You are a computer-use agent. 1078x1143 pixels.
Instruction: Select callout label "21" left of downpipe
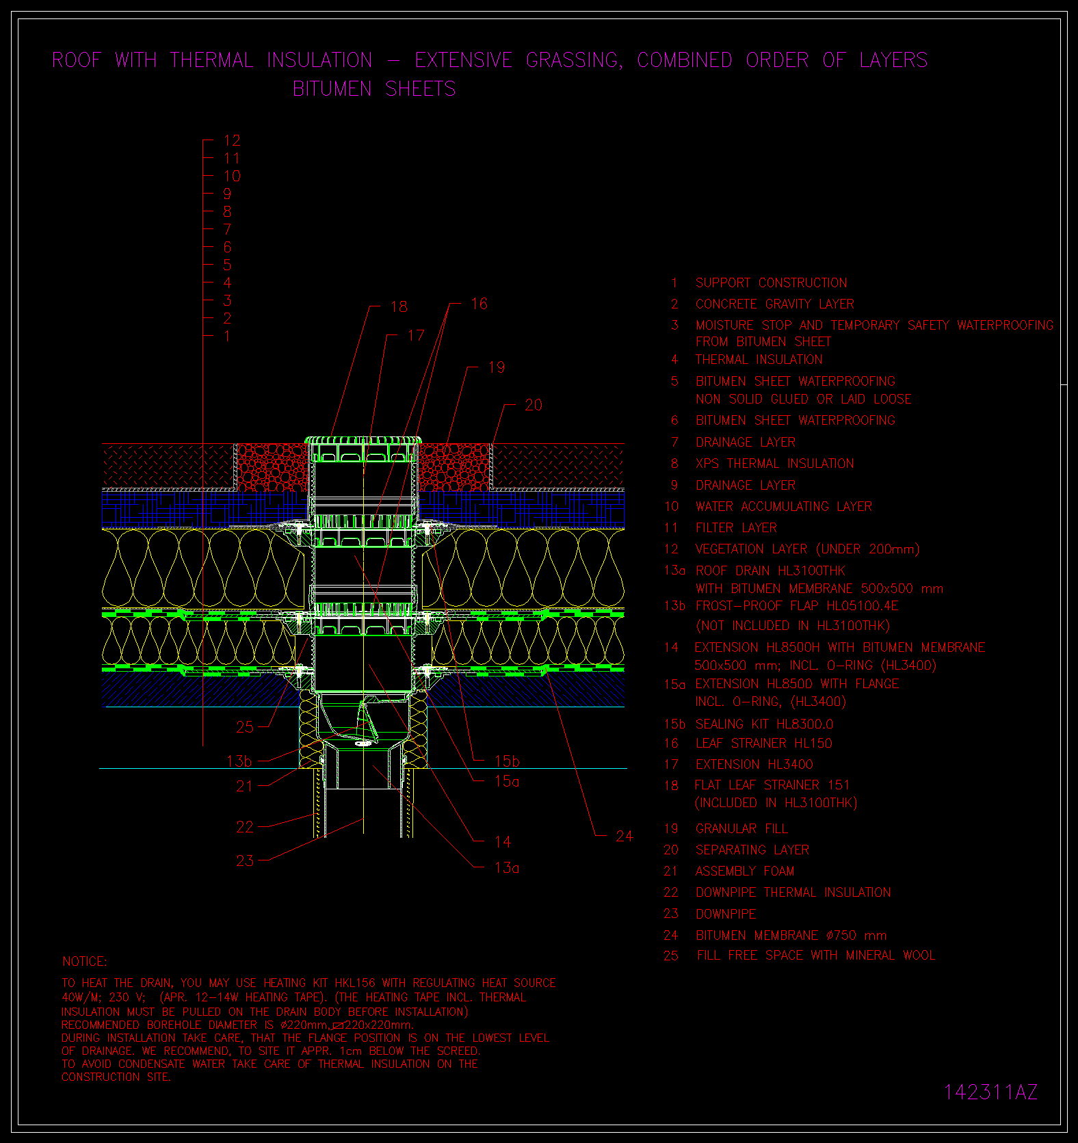click(x=244, y=787)
